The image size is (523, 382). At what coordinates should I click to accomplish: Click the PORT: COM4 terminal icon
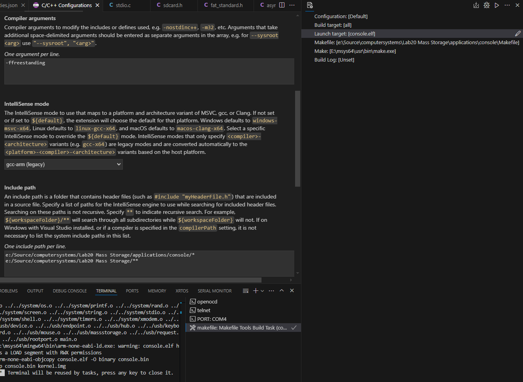pos(193,319)
